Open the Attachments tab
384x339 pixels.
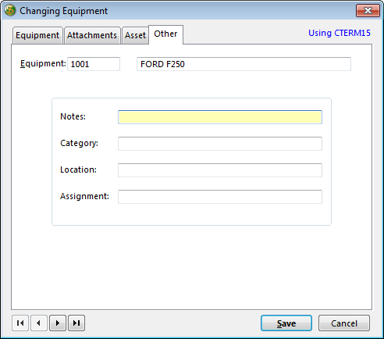(x=92, y=35)
